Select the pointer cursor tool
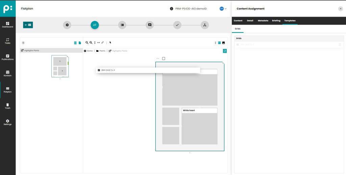 point(110,43)
